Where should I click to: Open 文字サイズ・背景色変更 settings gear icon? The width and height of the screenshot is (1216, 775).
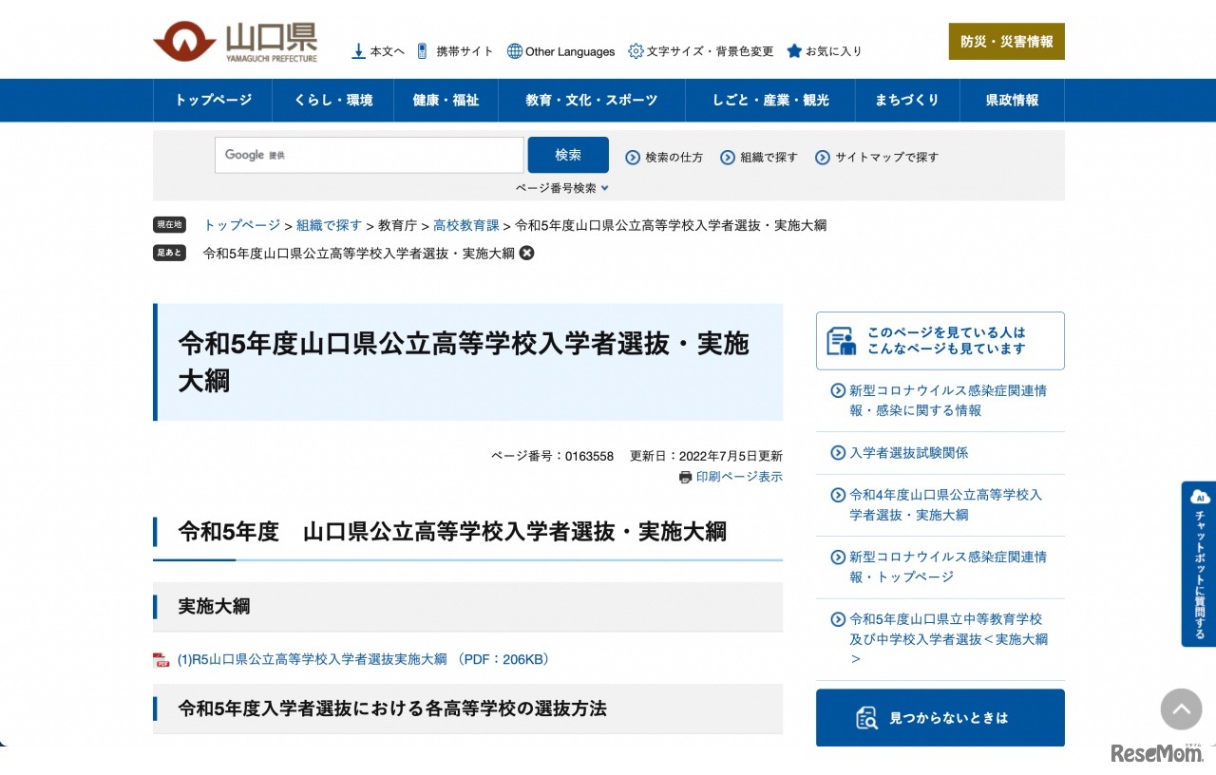(x=635, y=51)
